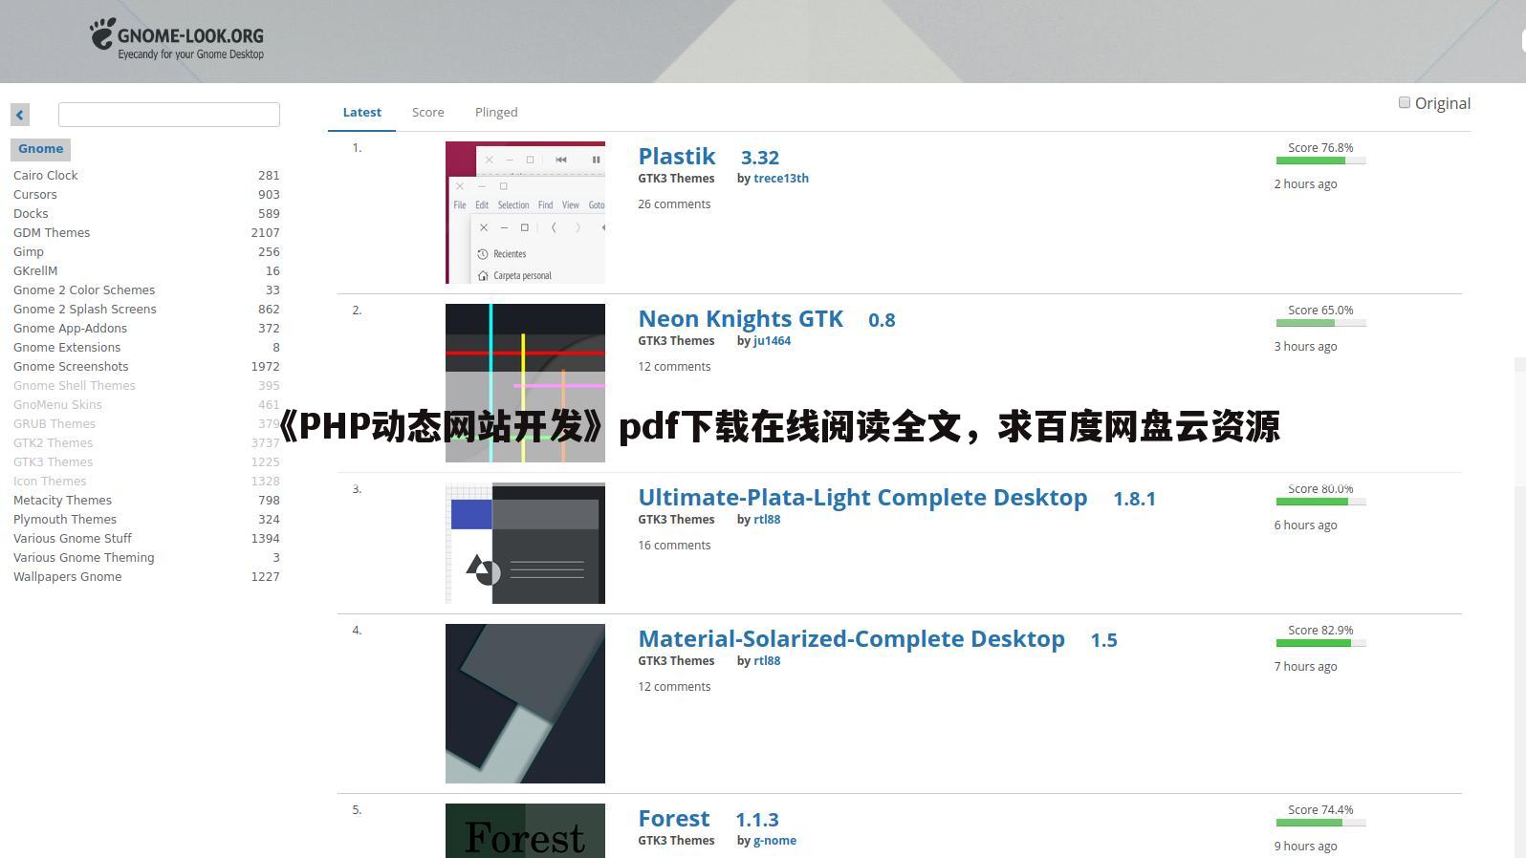Open the Cursors category
The image size is (1526, 858).
pos(35,194)
